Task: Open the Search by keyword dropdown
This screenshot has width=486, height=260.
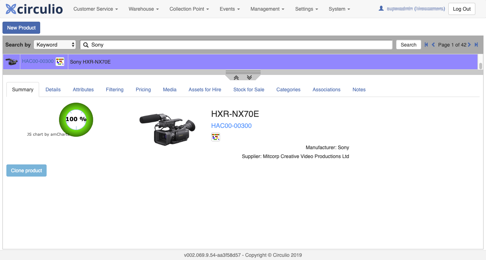Action: 54,44
